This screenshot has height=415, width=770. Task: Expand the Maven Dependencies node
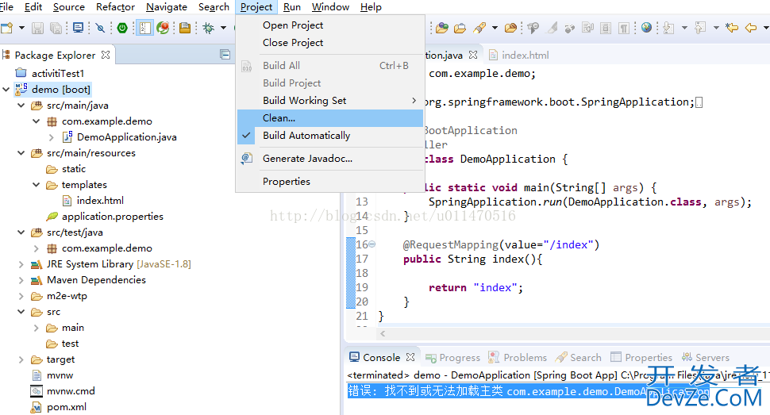click(21, 280)
